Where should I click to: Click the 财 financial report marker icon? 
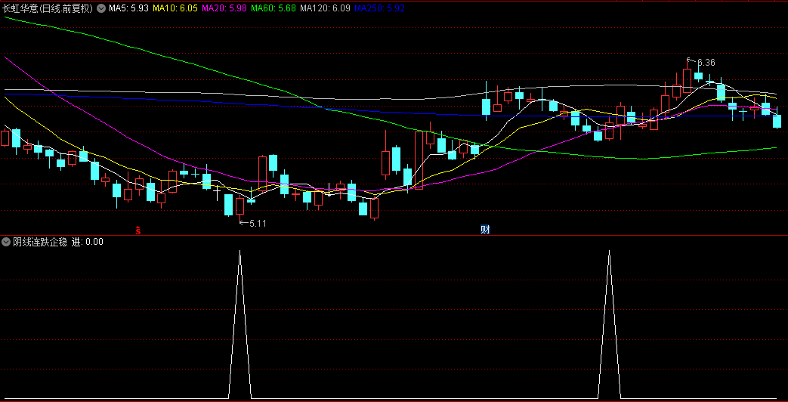(485, 230)
